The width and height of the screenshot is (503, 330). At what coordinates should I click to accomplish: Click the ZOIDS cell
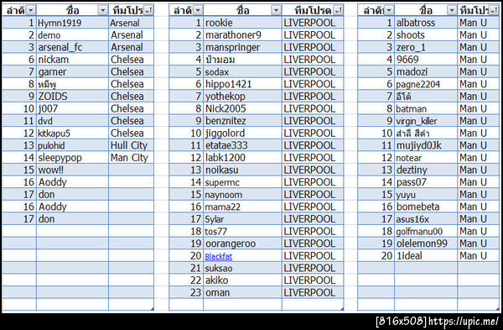tap(72, 97)
